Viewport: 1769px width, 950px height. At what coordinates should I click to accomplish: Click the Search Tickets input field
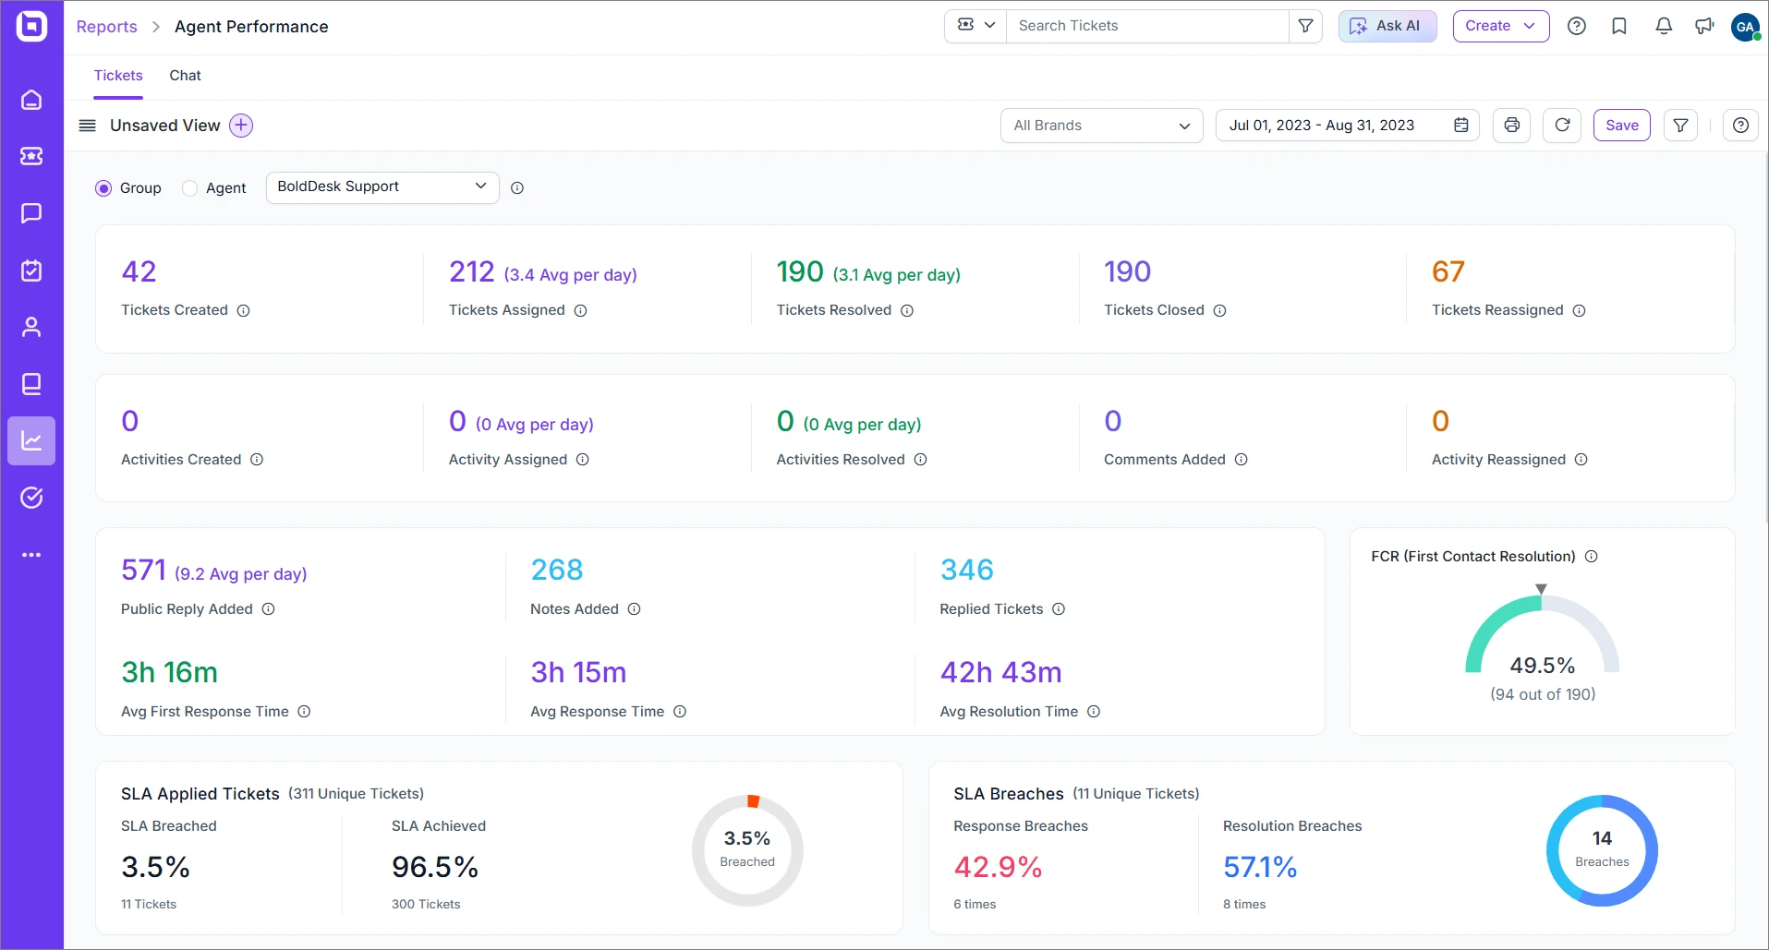[x=1147, y=26]
